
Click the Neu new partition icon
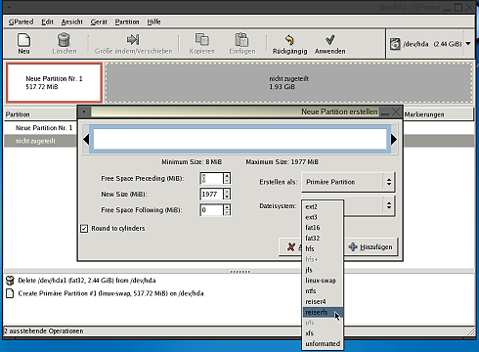pos(23,40)
